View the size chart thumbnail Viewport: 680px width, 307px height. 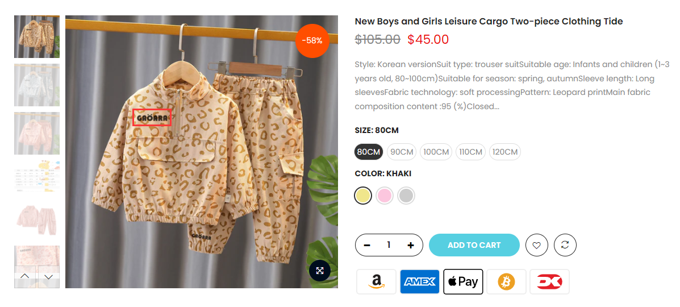[x=37, y=176]
